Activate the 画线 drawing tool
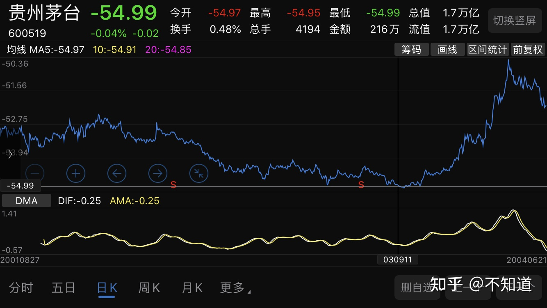Image resolution: width=547 pixels, height=308 pixels. (x=447, y=50)
